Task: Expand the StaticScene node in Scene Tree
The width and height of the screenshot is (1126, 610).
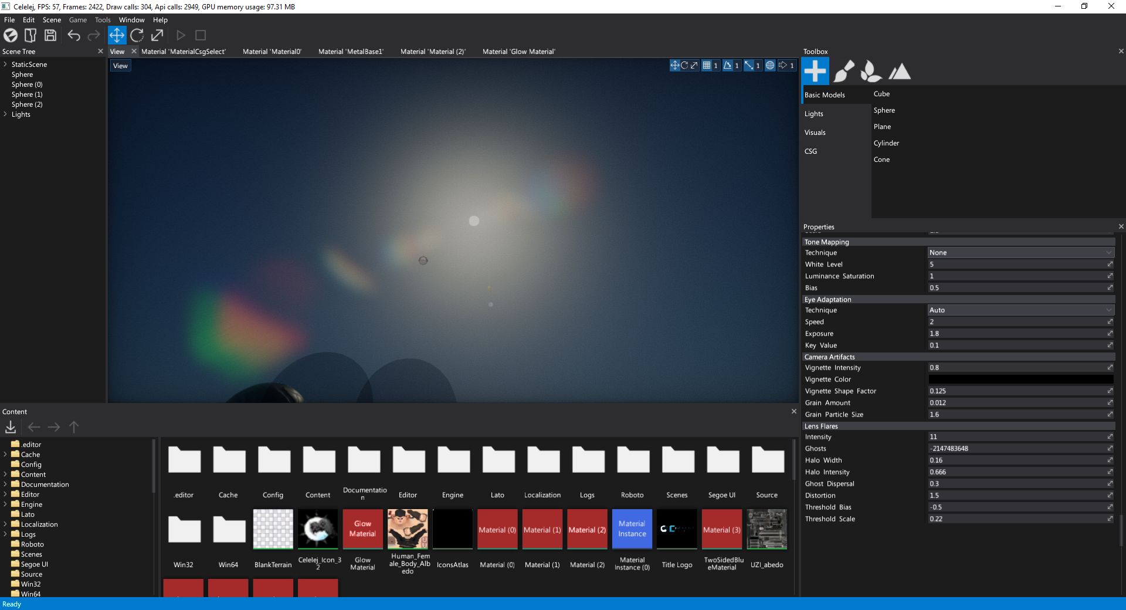Action: (x=5, y=65)
